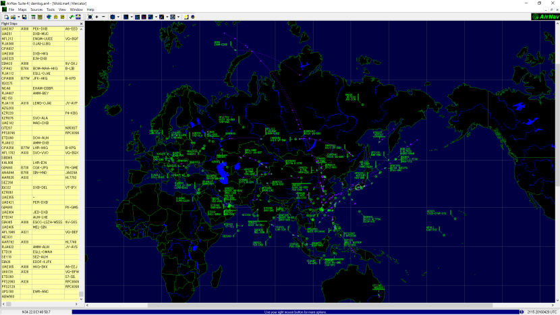
Task: Open the Window menu
Action: (77, 9)
